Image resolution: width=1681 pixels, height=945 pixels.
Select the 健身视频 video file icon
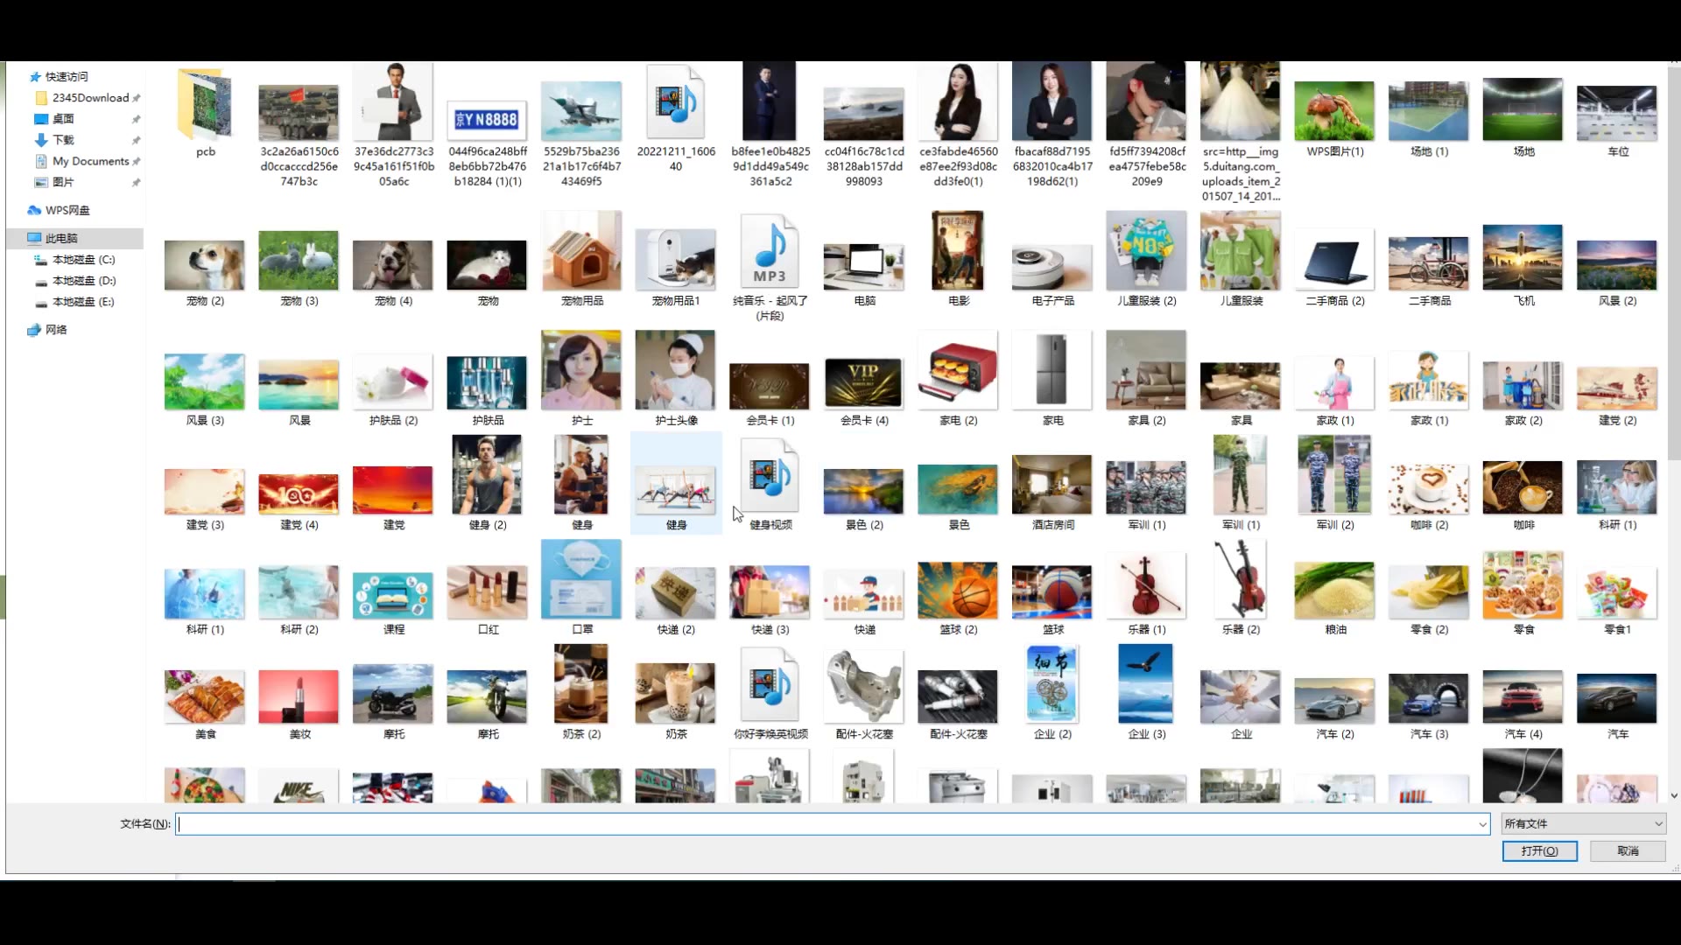coord(770,478)
